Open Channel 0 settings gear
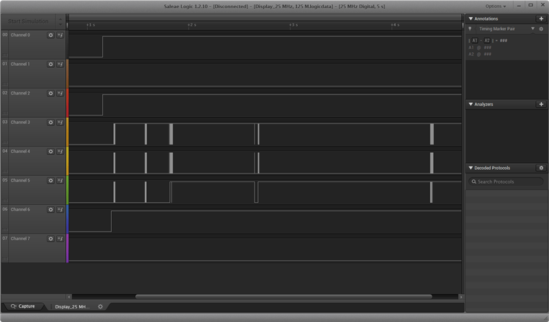549x322 pixels. (x=51, y=35)
